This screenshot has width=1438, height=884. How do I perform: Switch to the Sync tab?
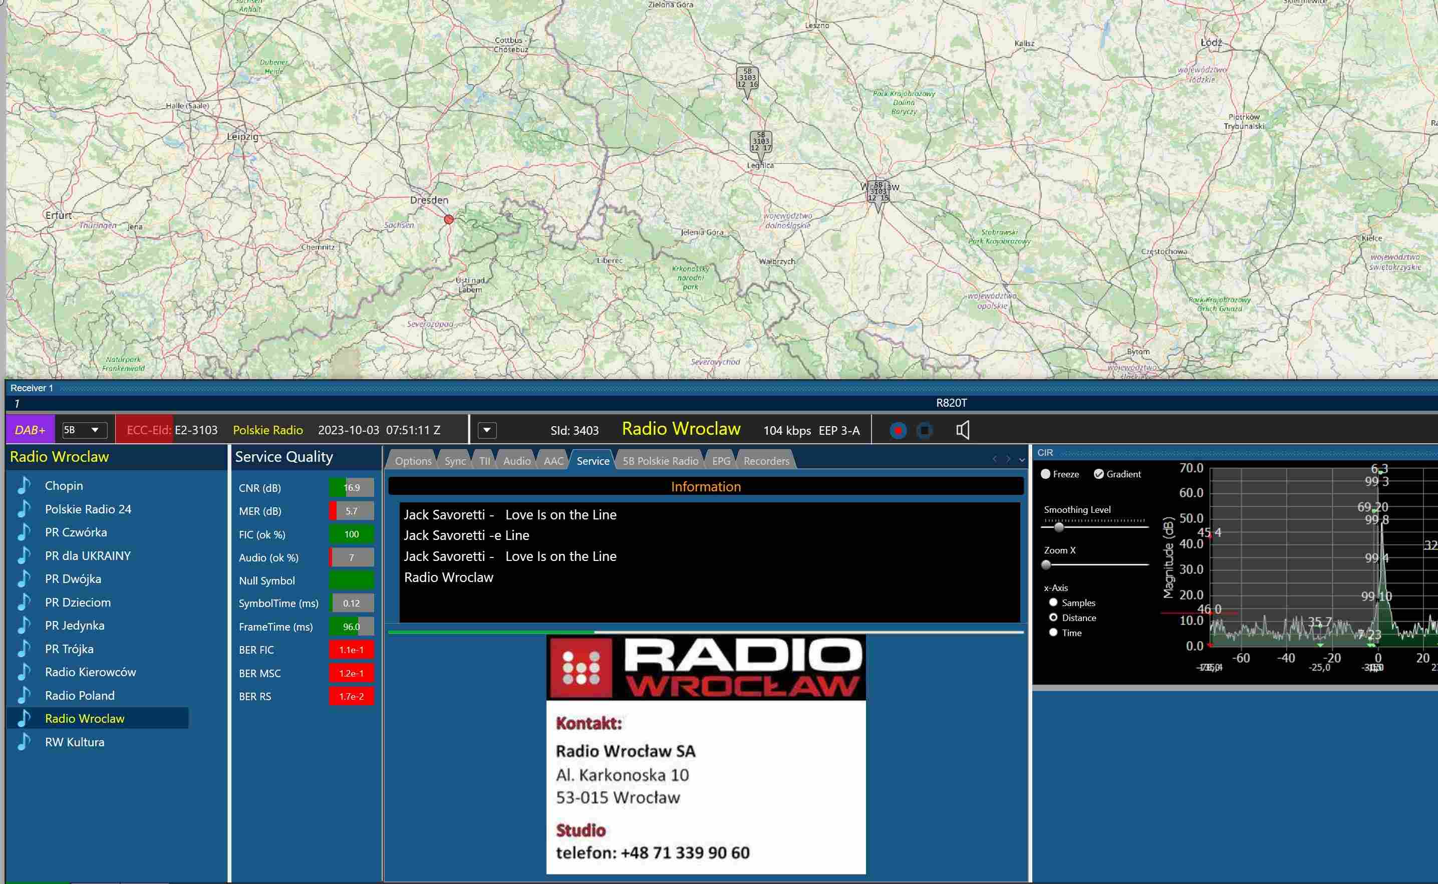pos(455,461)
